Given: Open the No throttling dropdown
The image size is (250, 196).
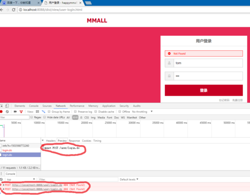Looking at the screenshot, I should pyautogui.click(x=142, y=112).
